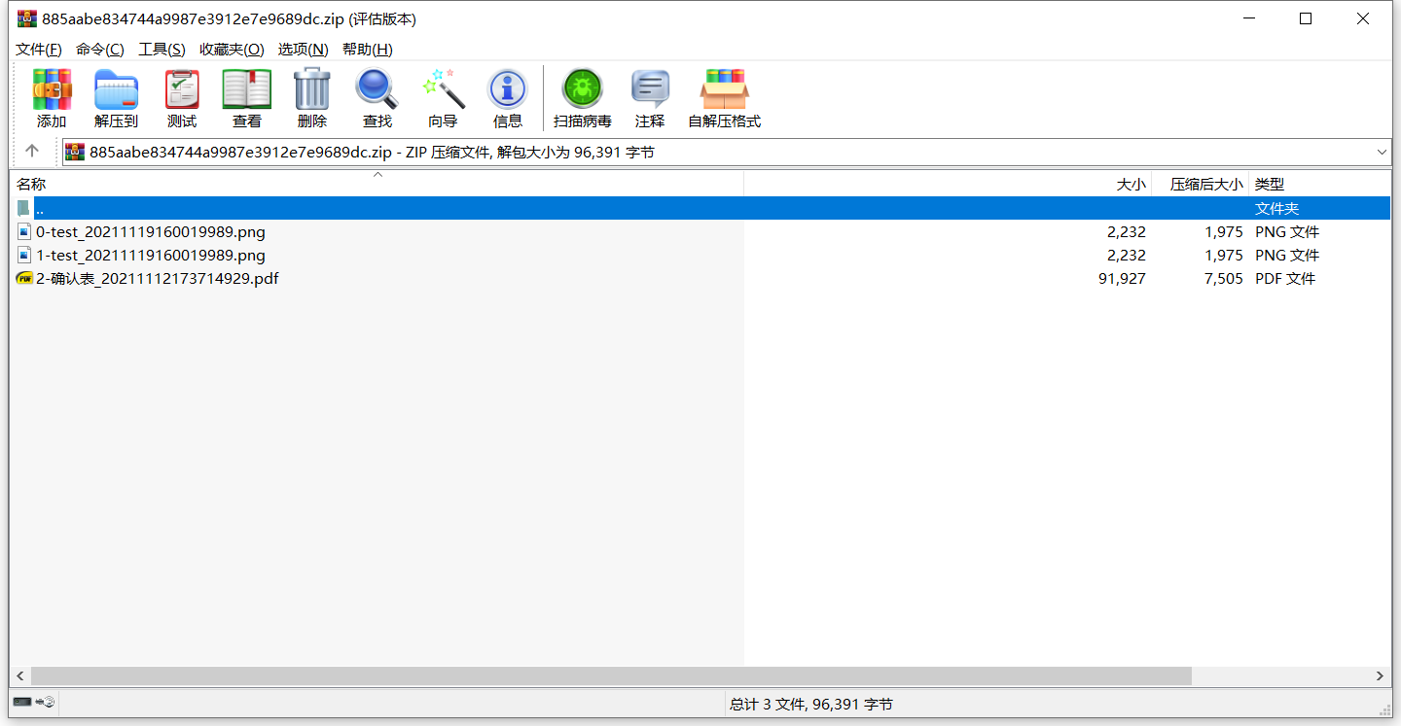Run the 测试 (Test) archive tool
The width and height of the screenshot is (1401, 726).
pos(181,98)
